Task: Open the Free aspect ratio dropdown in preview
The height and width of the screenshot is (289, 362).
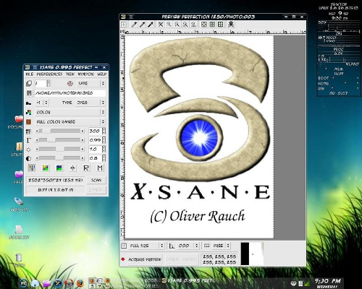Action: point(221,246)
